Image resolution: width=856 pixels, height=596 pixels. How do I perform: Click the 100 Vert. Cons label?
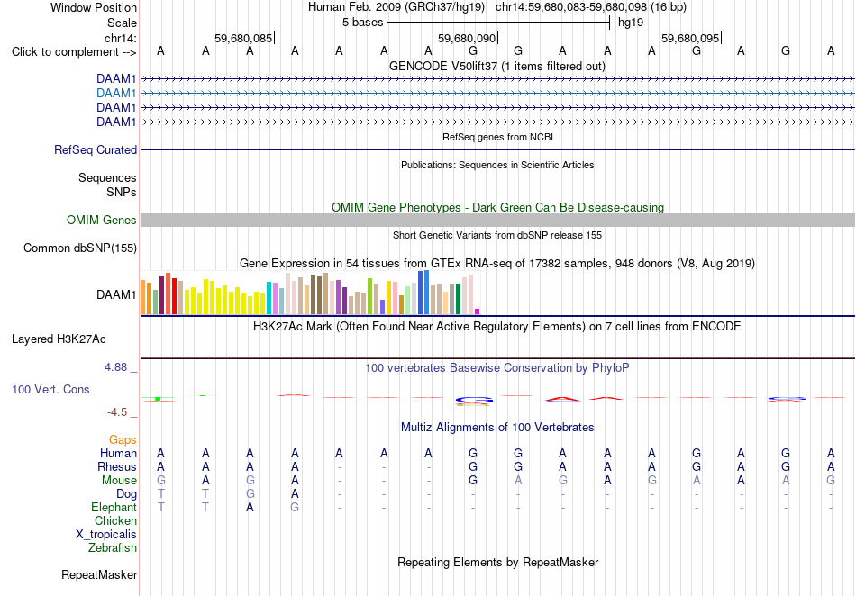[x=50, y=389]
